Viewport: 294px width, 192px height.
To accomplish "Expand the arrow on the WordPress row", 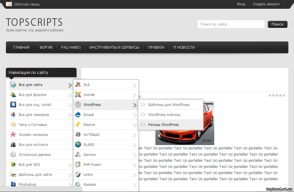I will coord(134,105).
